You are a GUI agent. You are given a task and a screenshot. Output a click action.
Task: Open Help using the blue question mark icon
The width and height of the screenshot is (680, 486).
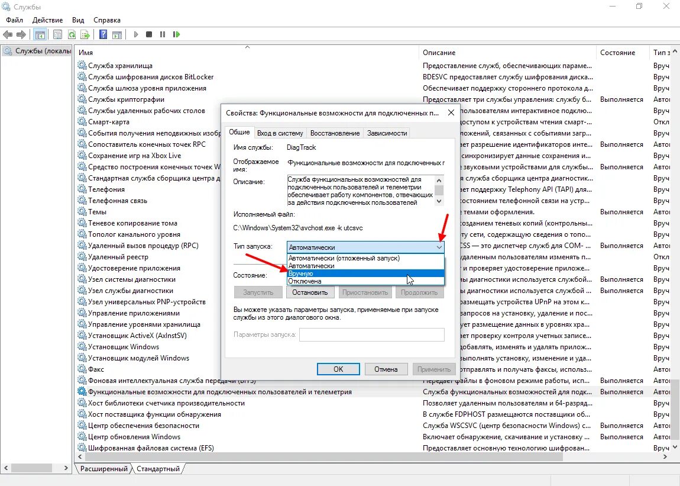pos(103,34)
